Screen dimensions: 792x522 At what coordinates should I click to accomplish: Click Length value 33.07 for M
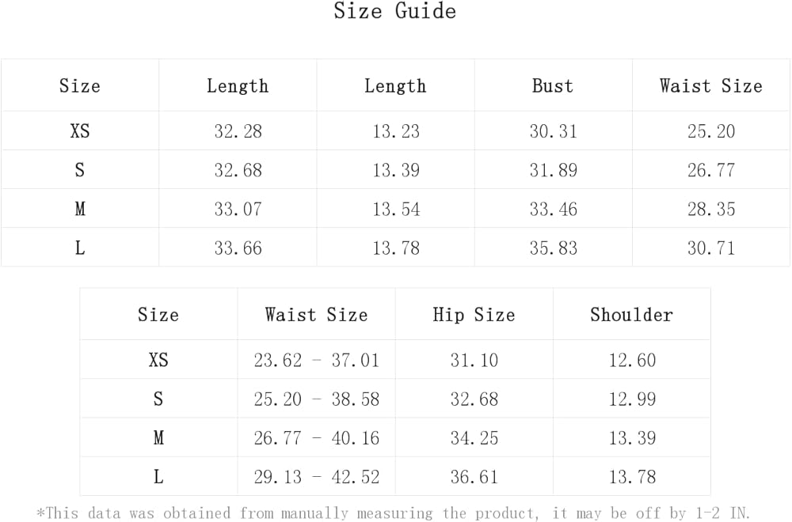(238, 209)
